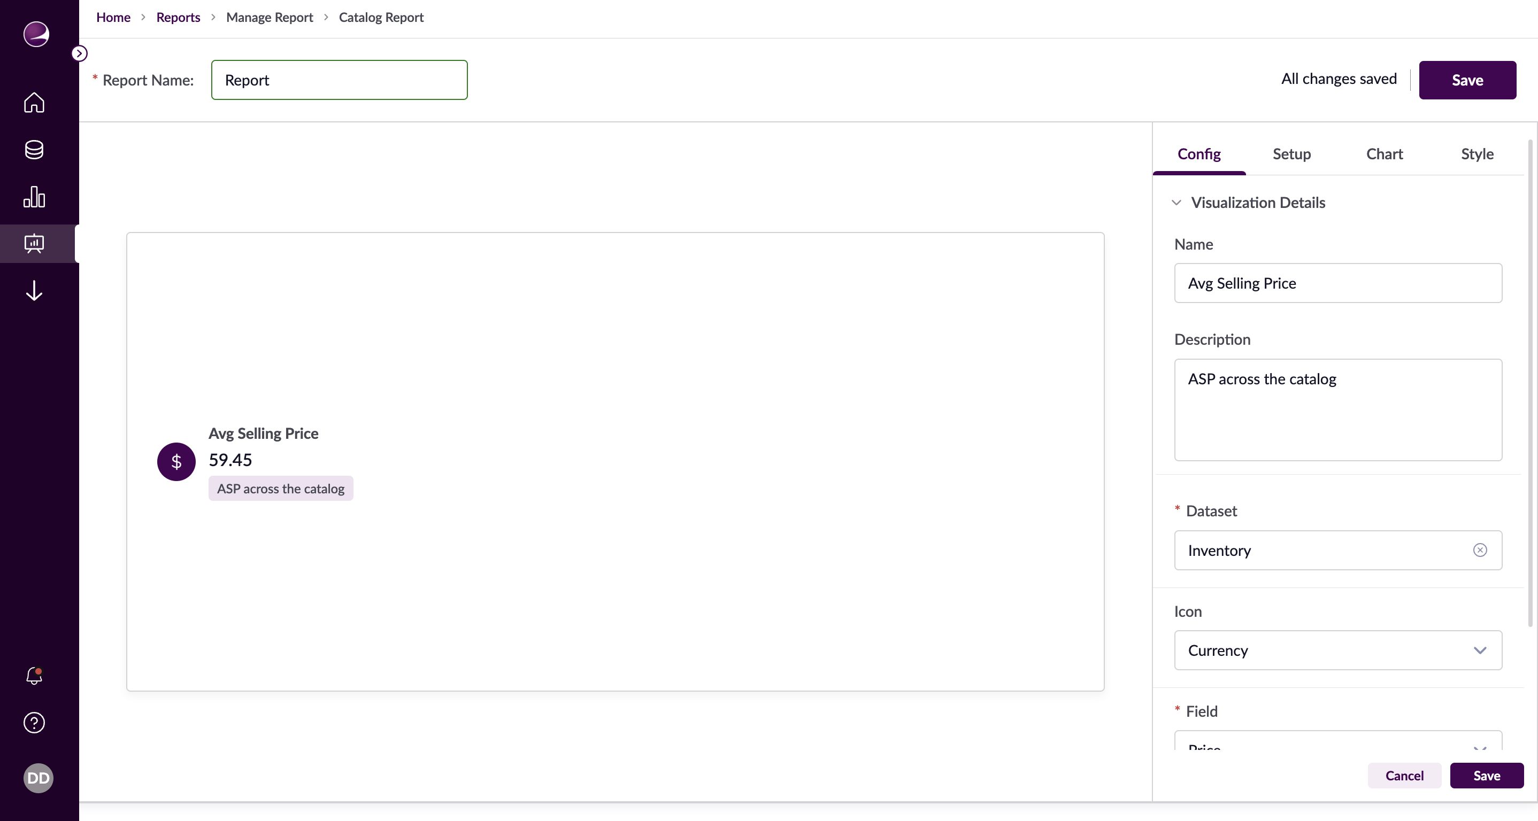
Task: Open notifications bell icon
Action: tap(34, 675)
